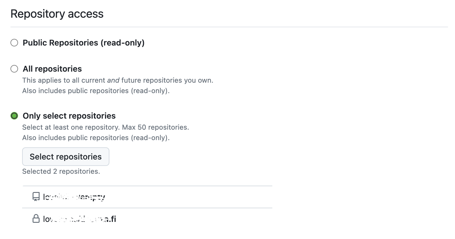The image size is (455, 239).
Task: Toggle the Only select repositories radio button
Action: (x=14, y=116)
